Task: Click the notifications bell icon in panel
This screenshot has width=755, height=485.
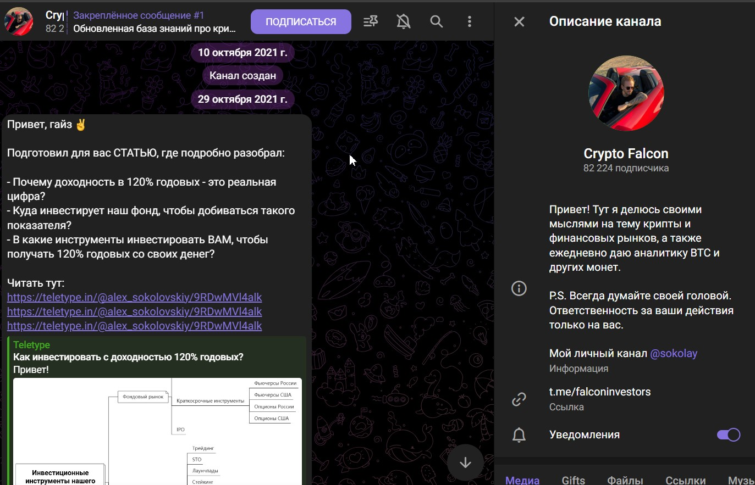Action: [x=519, y=435]
